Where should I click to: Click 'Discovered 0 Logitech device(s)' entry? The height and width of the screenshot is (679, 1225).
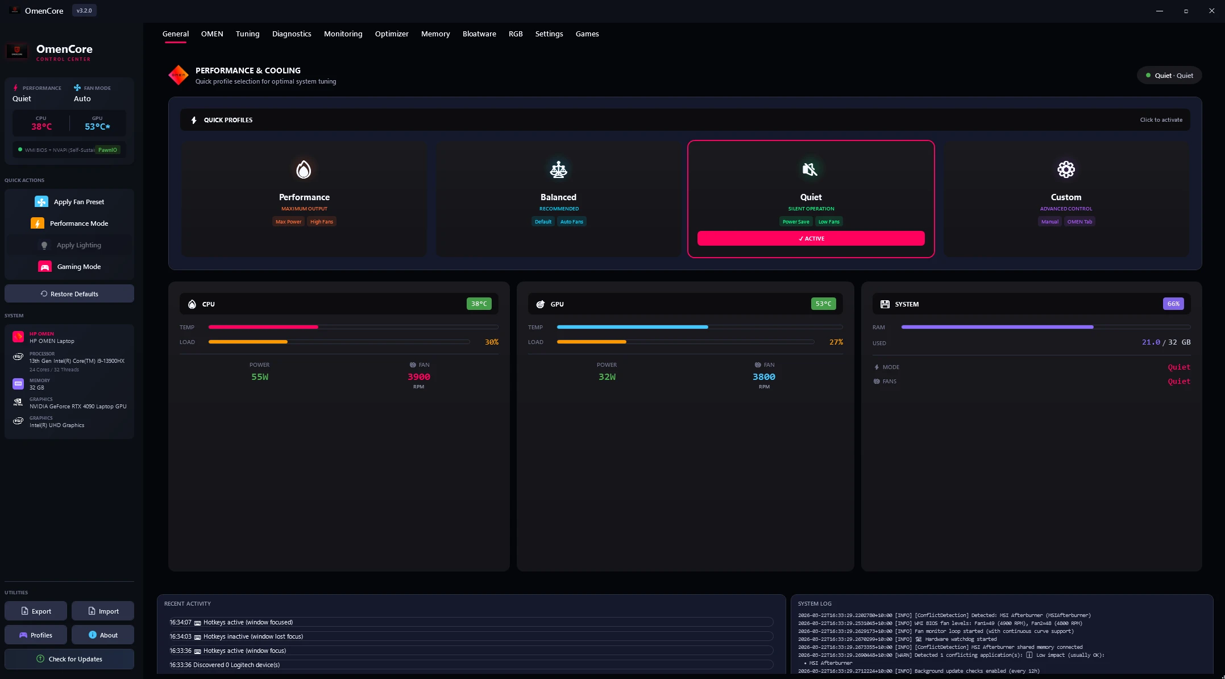tap(471, 665)
